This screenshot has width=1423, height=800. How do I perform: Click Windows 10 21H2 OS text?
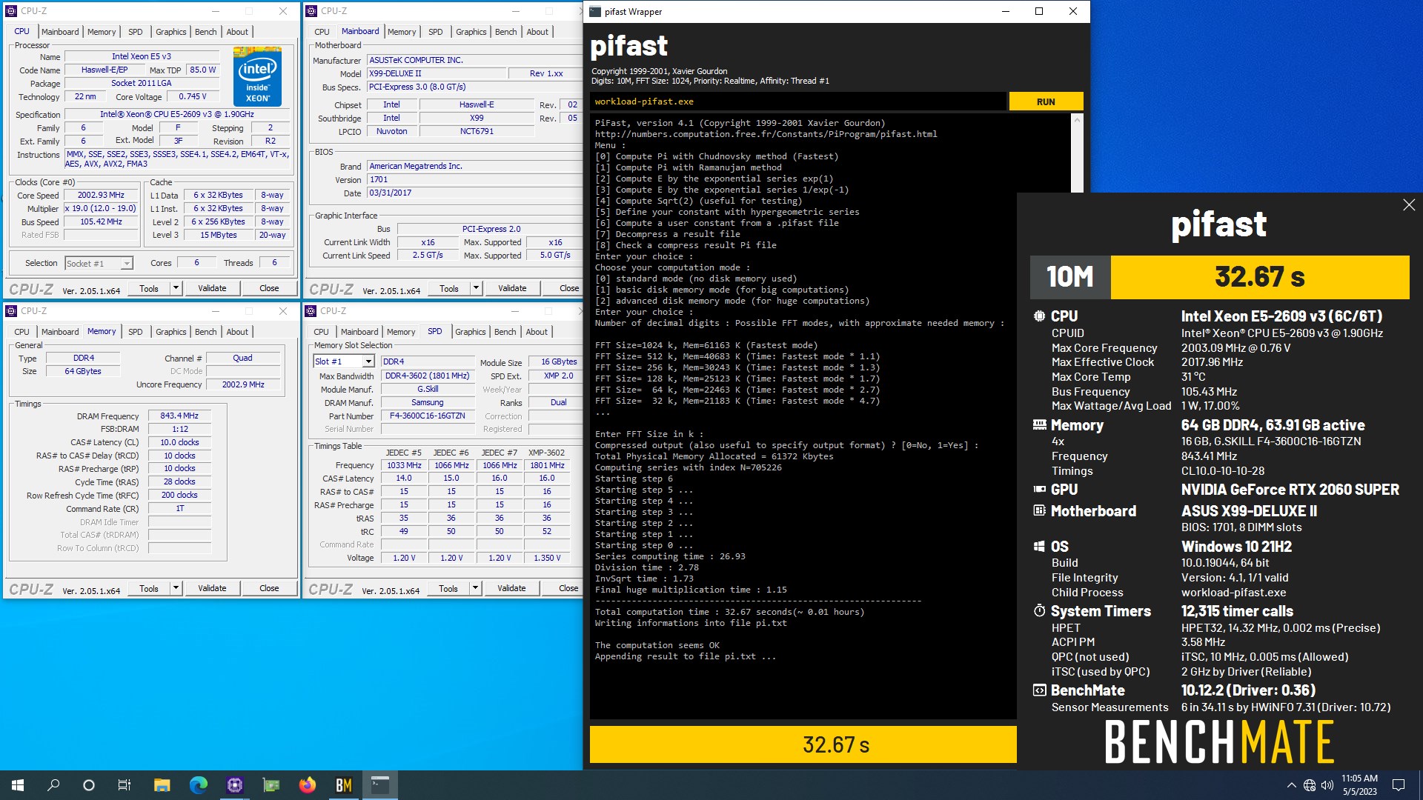[1236, 547]
